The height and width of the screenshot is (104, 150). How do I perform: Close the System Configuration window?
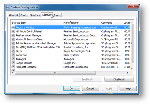point(133,6)
